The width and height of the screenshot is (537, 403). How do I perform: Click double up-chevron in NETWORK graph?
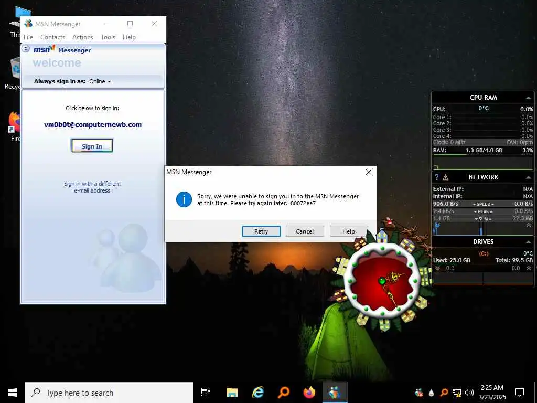(x=529, y=225)
